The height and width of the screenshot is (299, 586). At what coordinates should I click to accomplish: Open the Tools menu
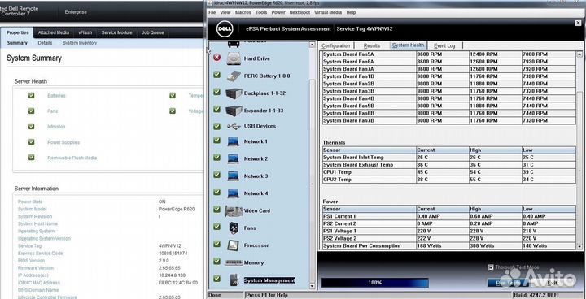(261, 12)
